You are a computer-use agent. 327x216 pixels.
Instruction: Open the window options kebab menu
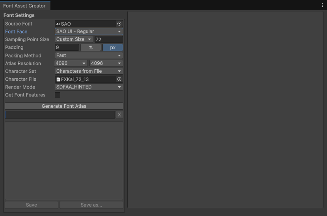322,6
